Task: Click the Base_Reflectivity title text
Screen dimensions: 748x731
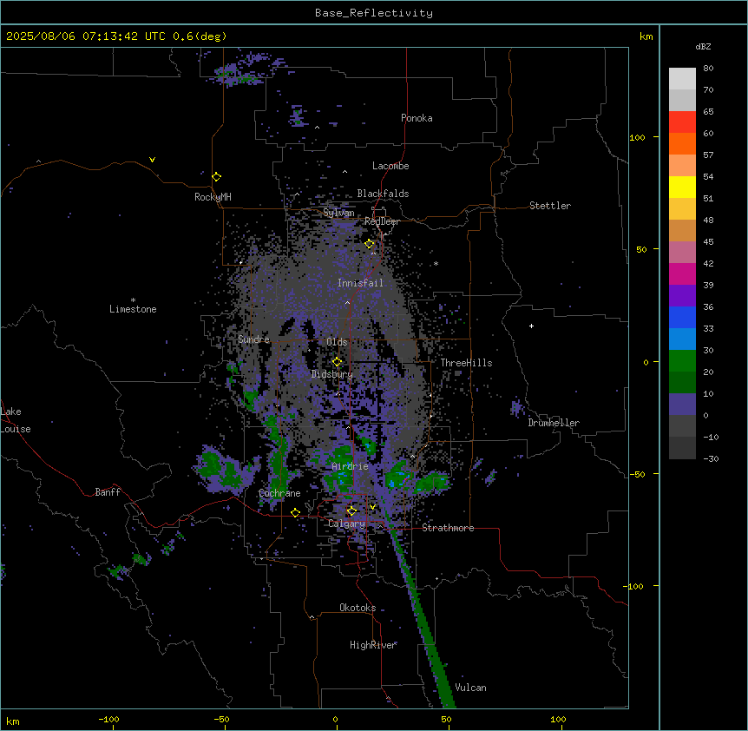Action: point(374,13)
